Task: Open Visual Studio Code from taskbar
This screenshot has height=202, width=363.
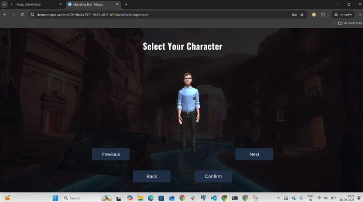Action: point(214,198)
